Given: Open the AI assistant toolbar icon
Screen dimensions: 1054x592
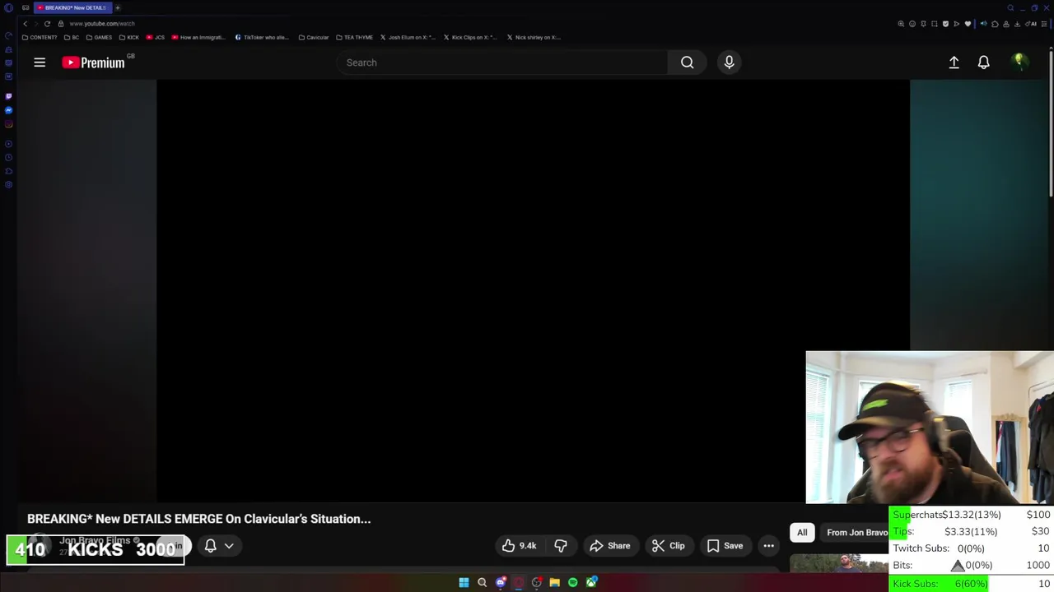Looking at the screenshot, I should (x=1031, y=24).
